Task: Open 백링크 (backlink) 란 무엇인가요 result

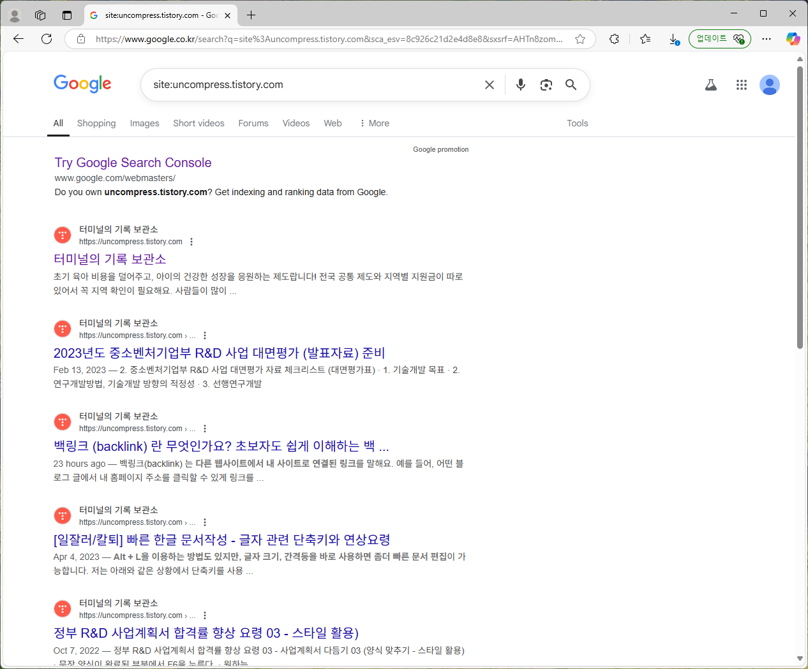Action: coord(221,446)
